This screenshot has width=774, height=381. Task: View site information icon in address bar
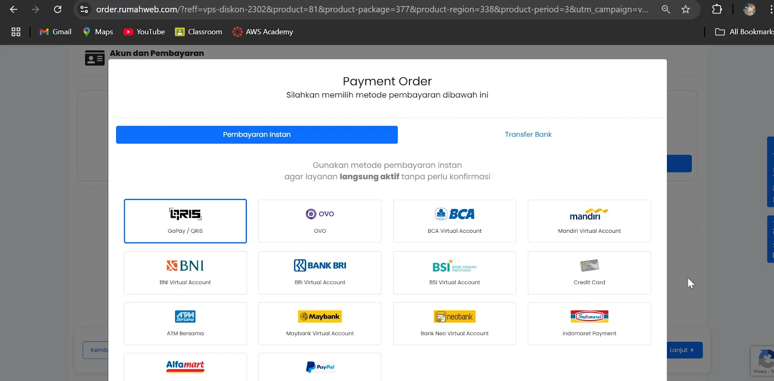(84, 9)
